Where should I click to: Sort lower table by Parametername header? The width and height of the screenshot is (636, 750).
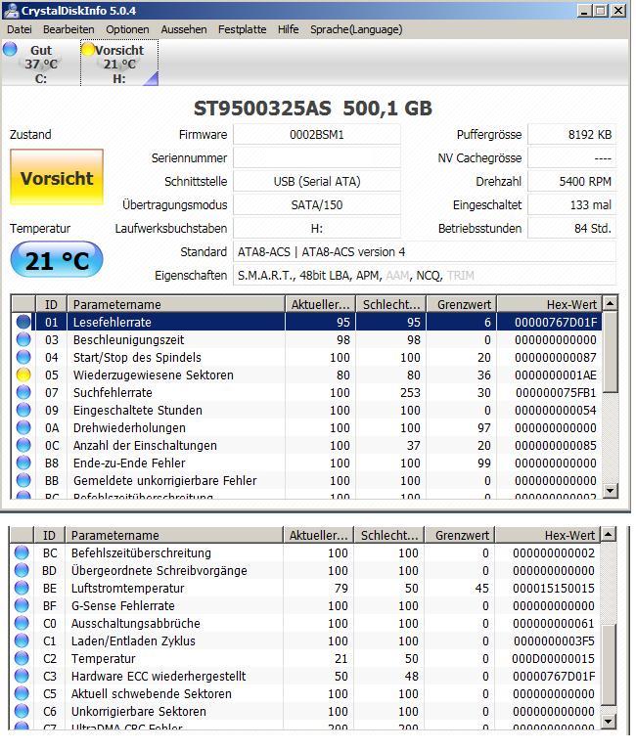click(x=174, y=535)
